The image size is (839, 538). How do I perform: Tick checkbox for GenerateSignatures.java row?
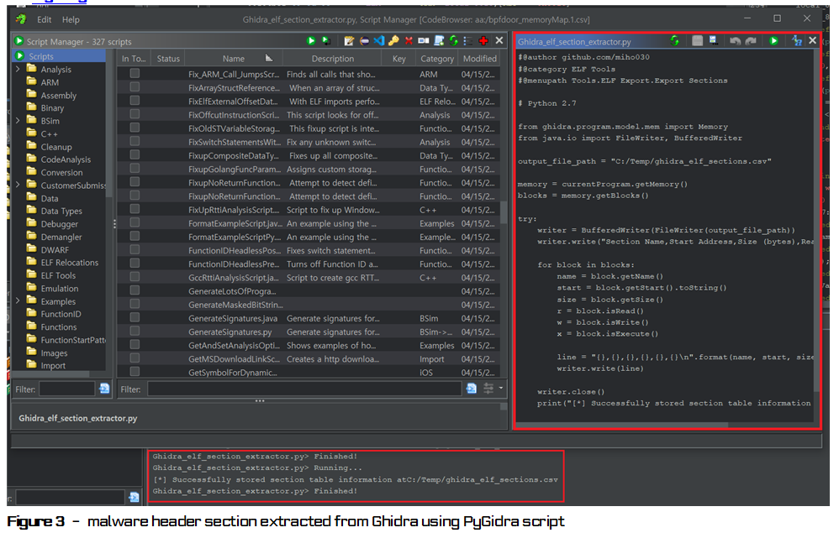coord(135,317)
